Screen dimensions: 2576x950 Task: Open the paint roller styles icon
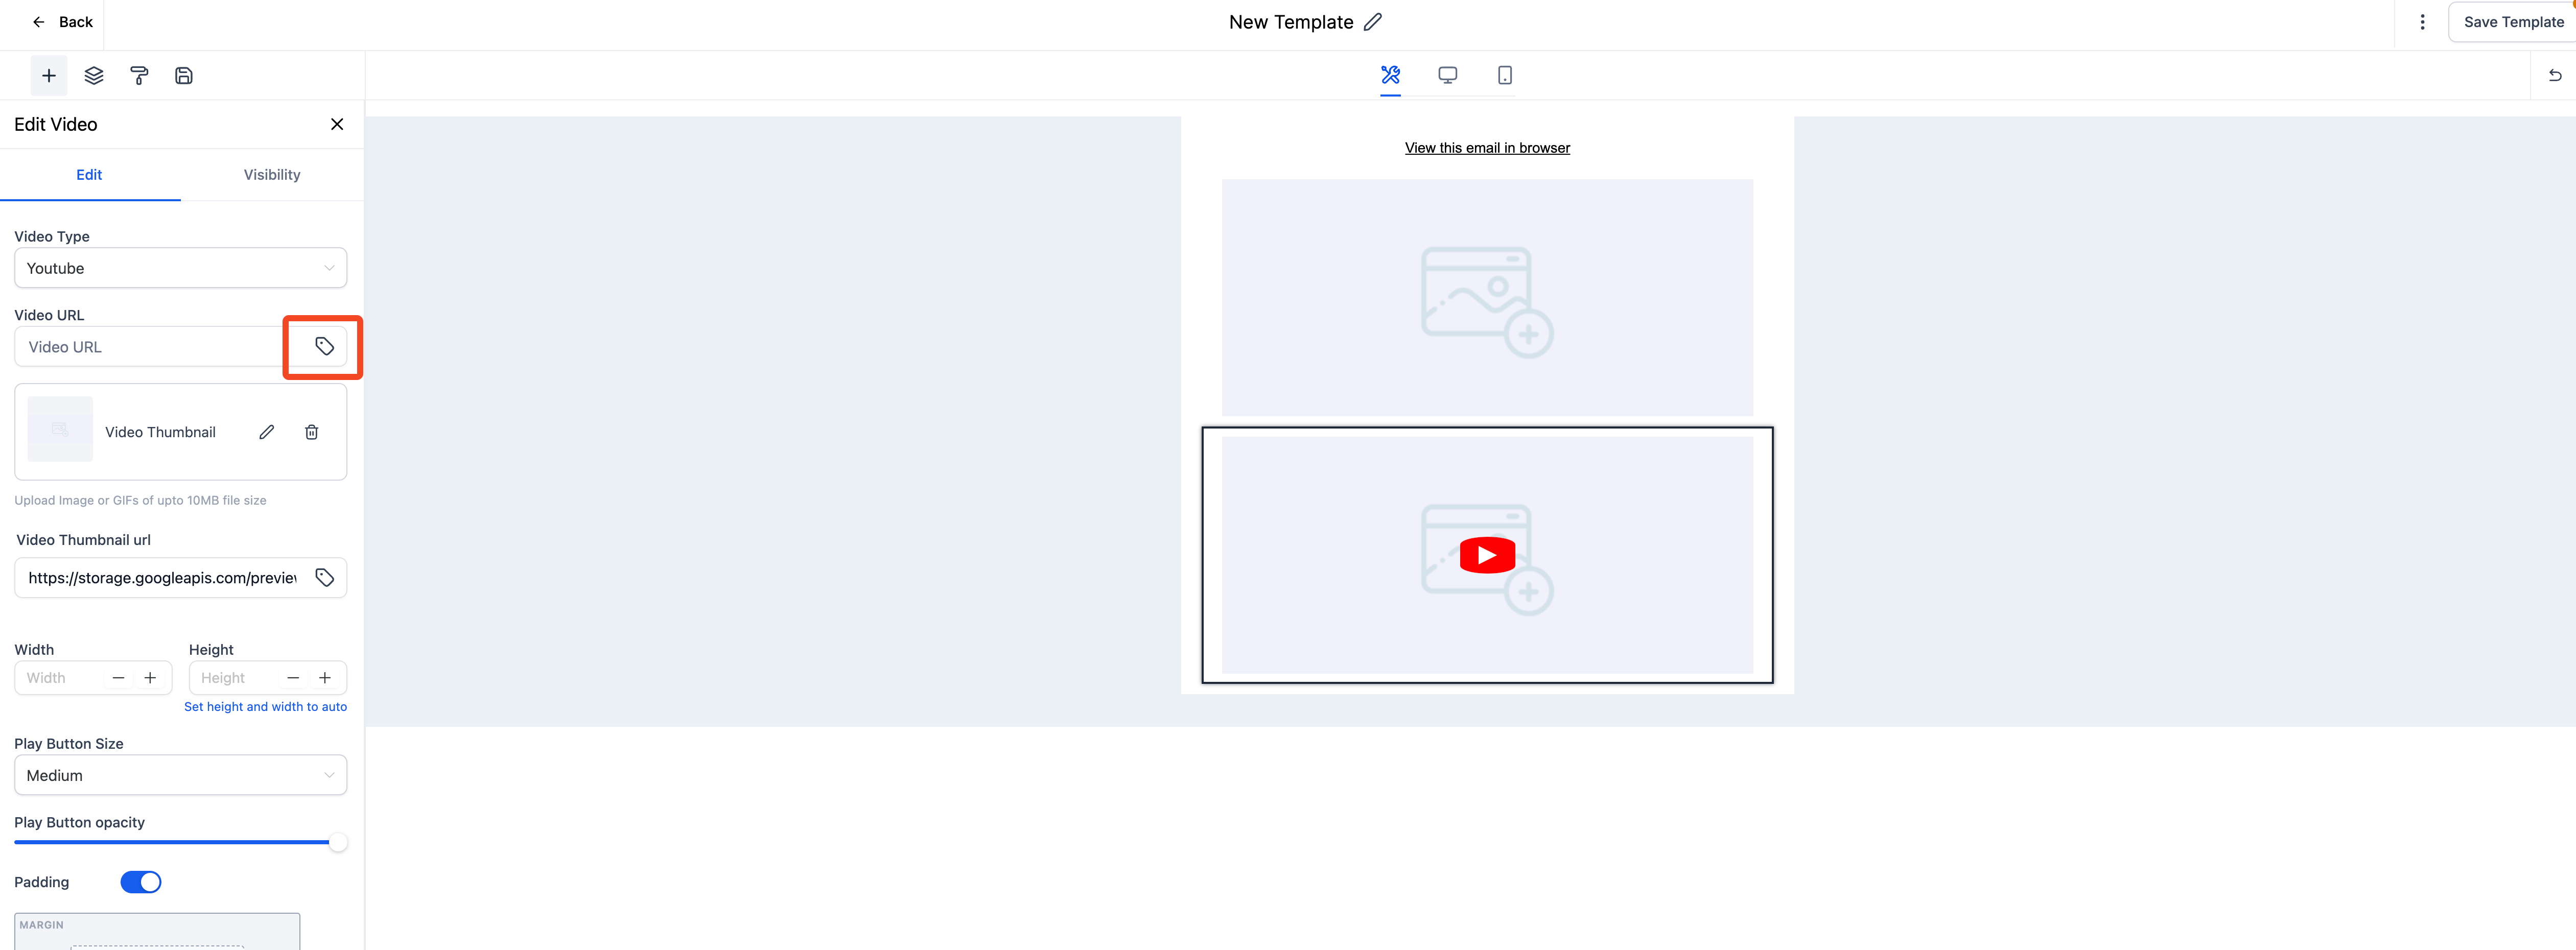pos(139,76)
